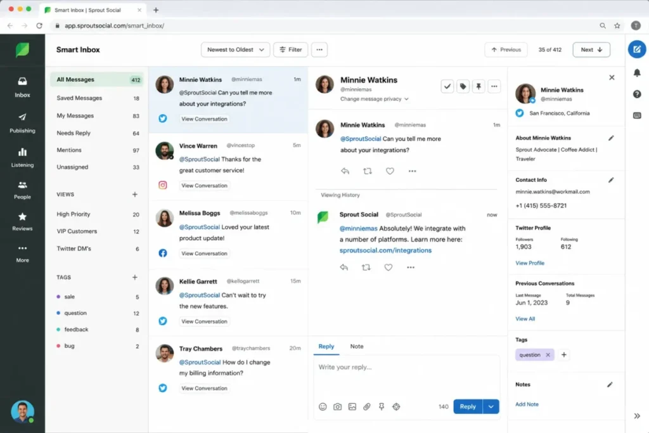Select All Messages in the inbox list
The height and width of the screenshot is (433, 649).
click(x=97, y=79)
